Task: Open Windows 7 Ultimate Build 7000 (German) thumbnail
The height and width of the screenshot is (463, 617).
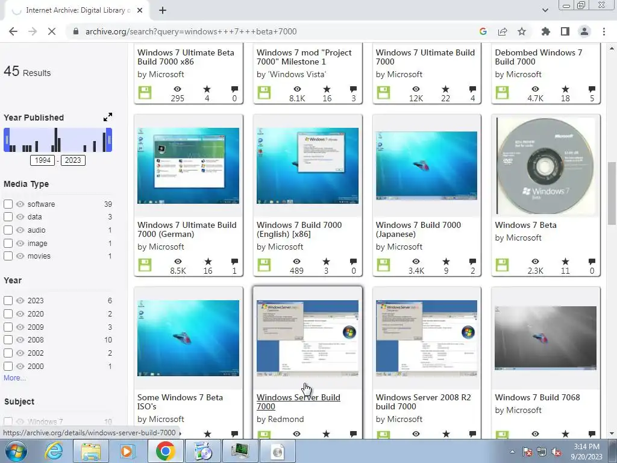Action: pyautogui.click(x=188, y=166)
